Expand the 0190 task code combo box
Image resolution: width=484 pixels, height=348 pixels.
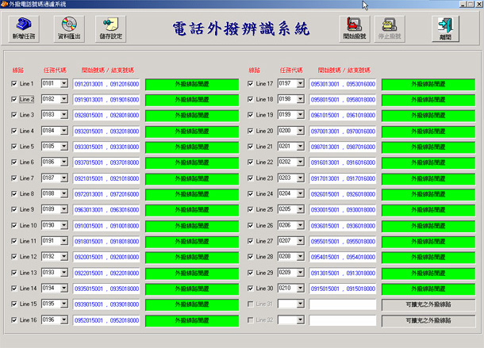coord(64,225)
